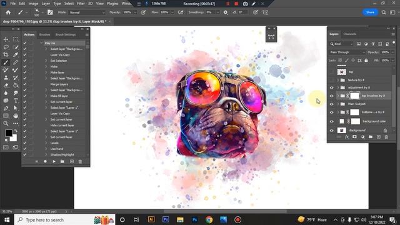The height and width of the screenshot is (225, 400).
Task: Toggle symmetry paint butterfly icon
Action: pyautogui.click(x=265, y=12)
